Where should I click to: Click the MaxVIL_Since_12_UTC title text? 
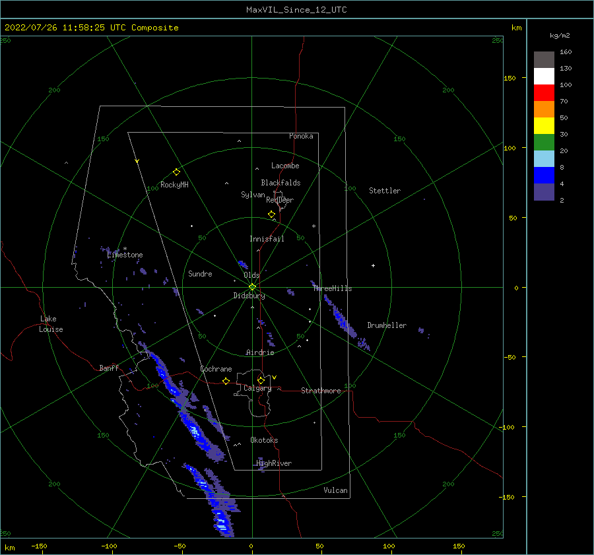296,10
